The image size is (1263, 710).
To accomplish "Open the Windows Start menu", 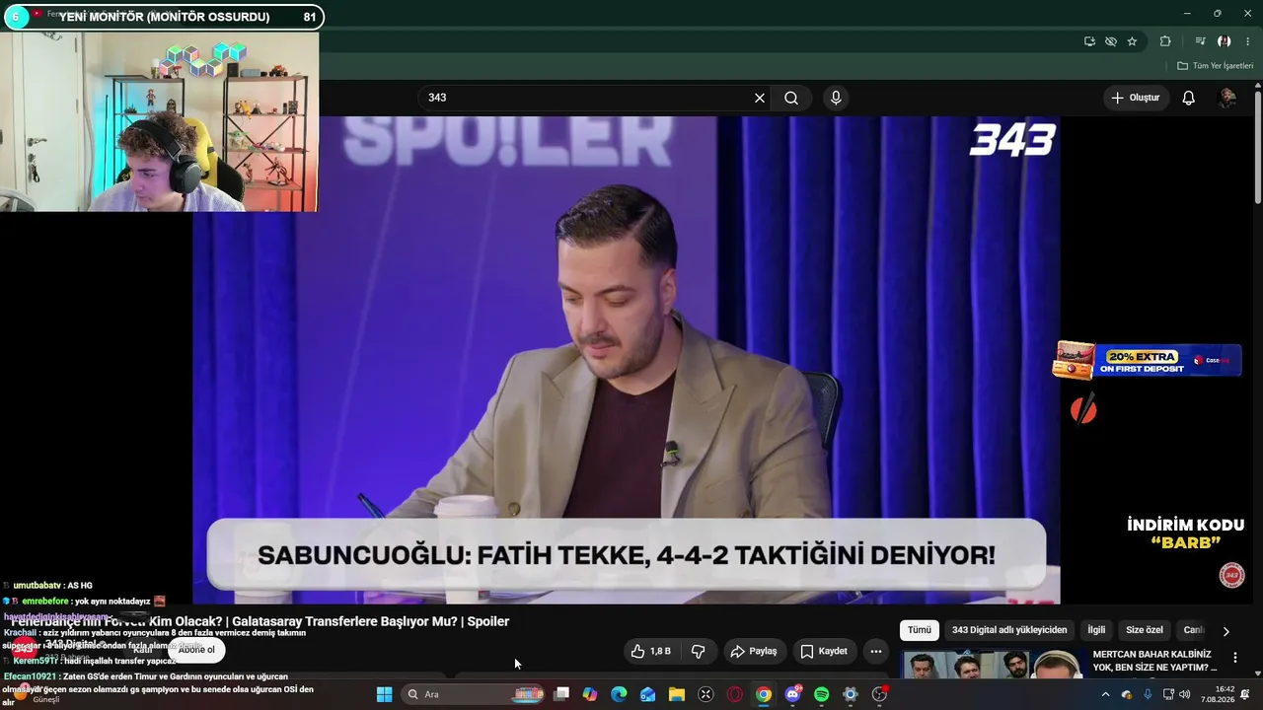I will coord(385,694).
